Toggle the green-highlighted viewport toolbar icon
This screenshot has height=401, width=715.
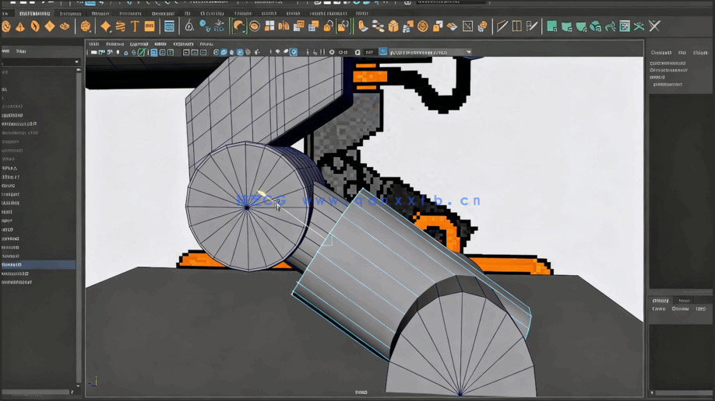coord(141,53)
